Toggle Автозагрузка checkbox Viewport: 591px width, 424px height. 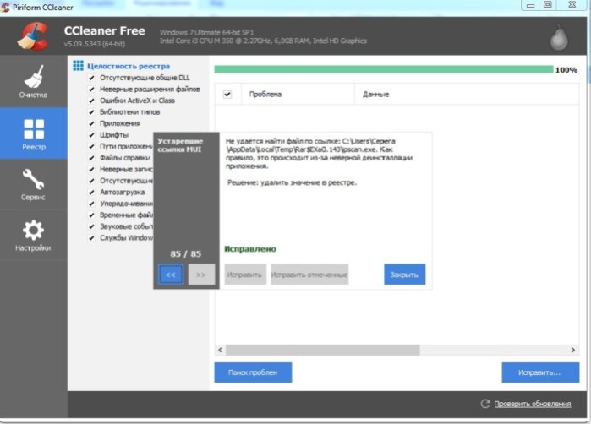91,192
